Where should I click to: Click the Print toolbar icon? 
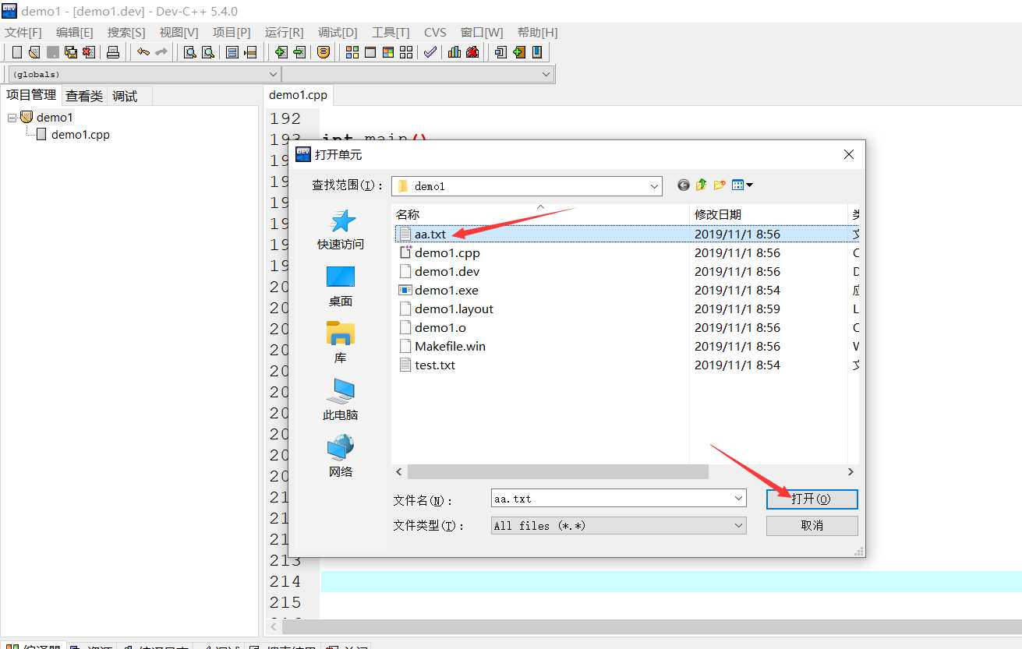pos(113,52)
